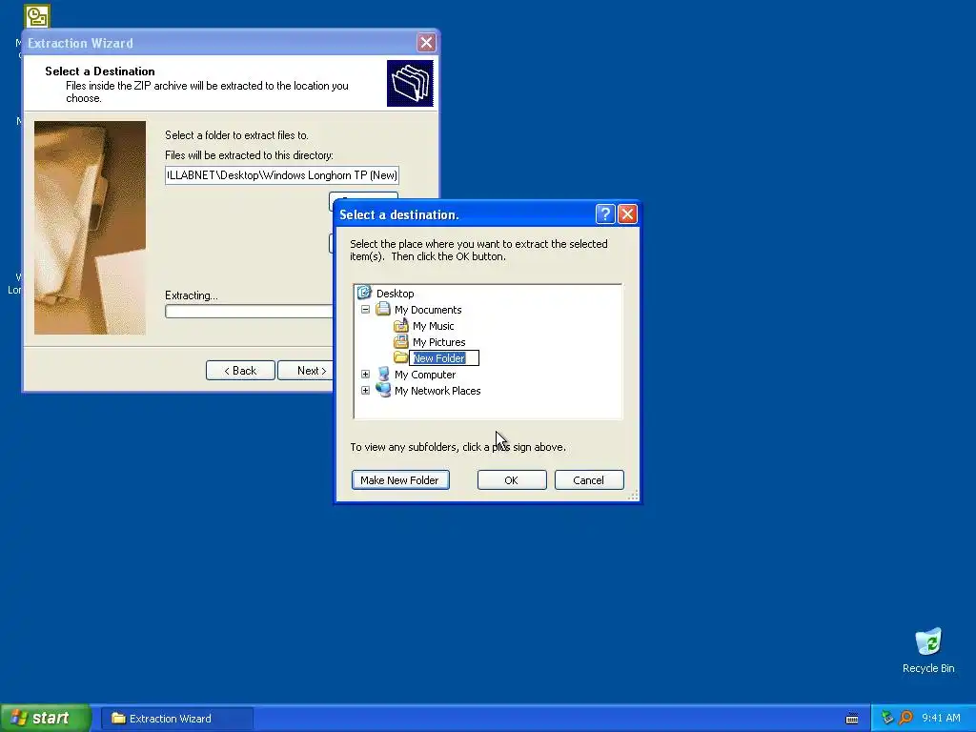Click the extraction directory path field
The width and height of the screenshot is (976, 732).
point(281,175)
